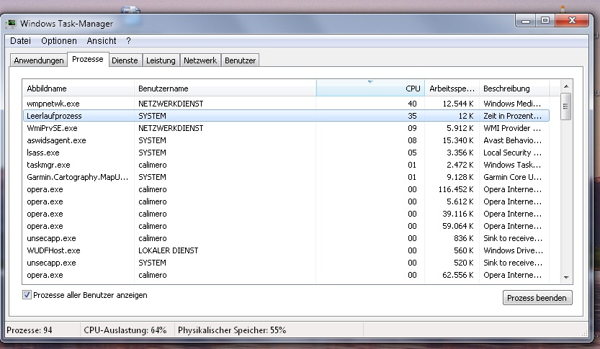This screenshot has width=600, height=349.
Task: Click the 'Prozesse: 94' status entry
Action: 30,330
